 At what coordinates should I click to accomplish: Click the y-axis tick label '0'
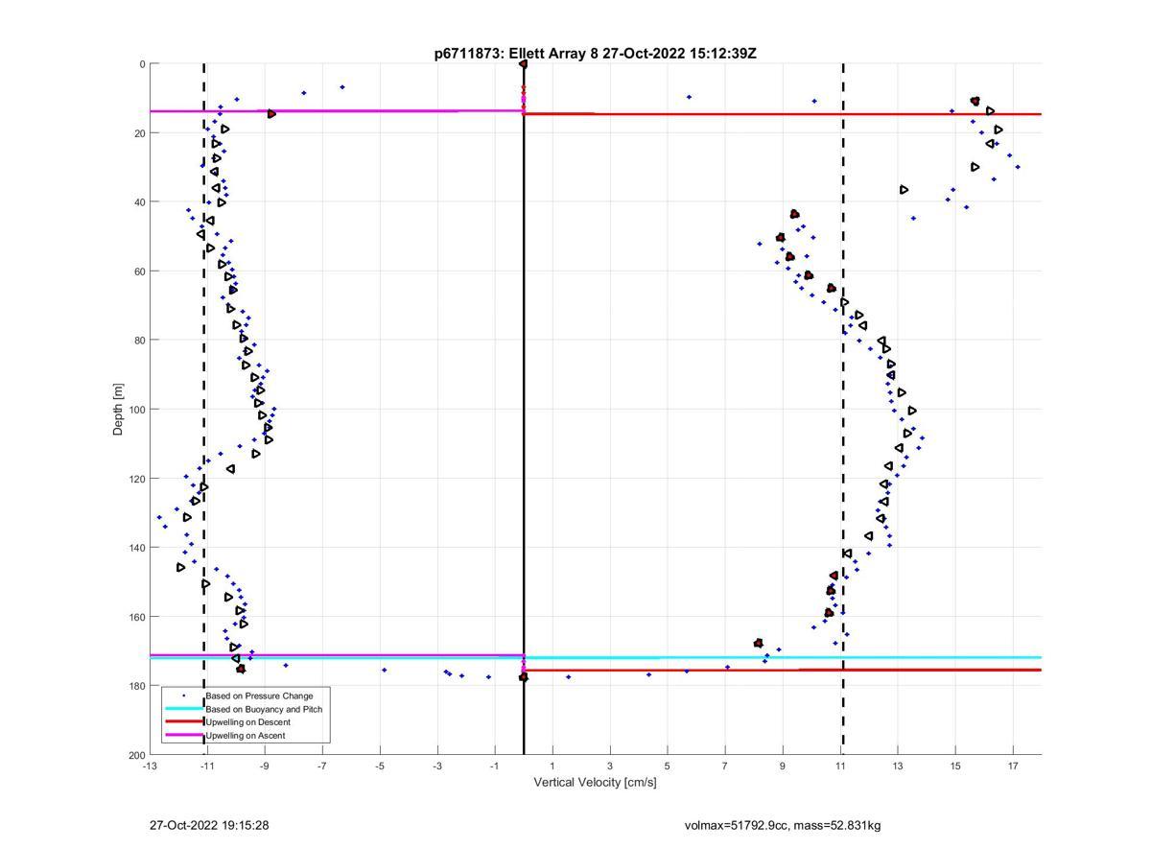tap(142, 64)
